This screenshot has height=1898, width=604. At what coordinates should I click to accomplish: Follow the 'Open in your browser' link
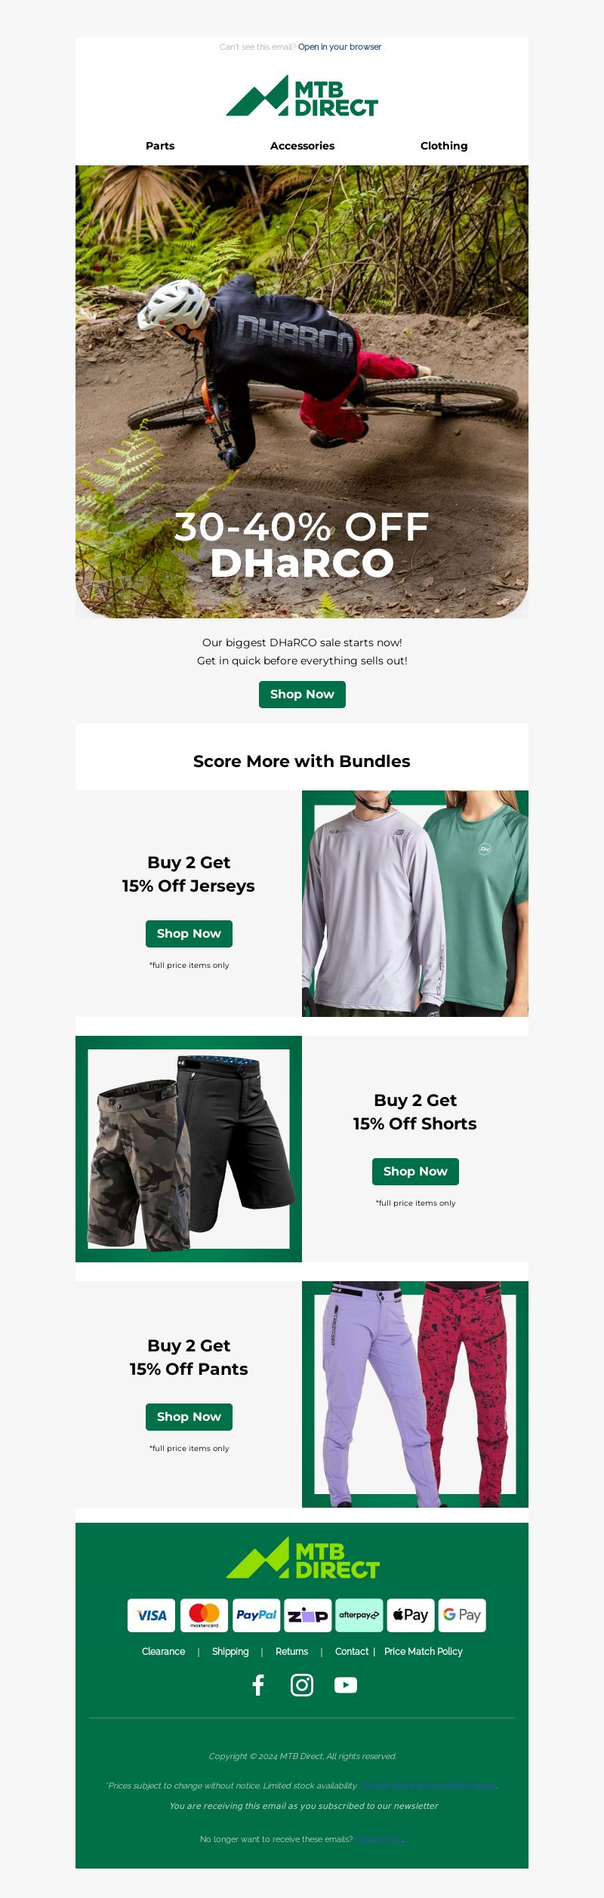click(340, 47)
